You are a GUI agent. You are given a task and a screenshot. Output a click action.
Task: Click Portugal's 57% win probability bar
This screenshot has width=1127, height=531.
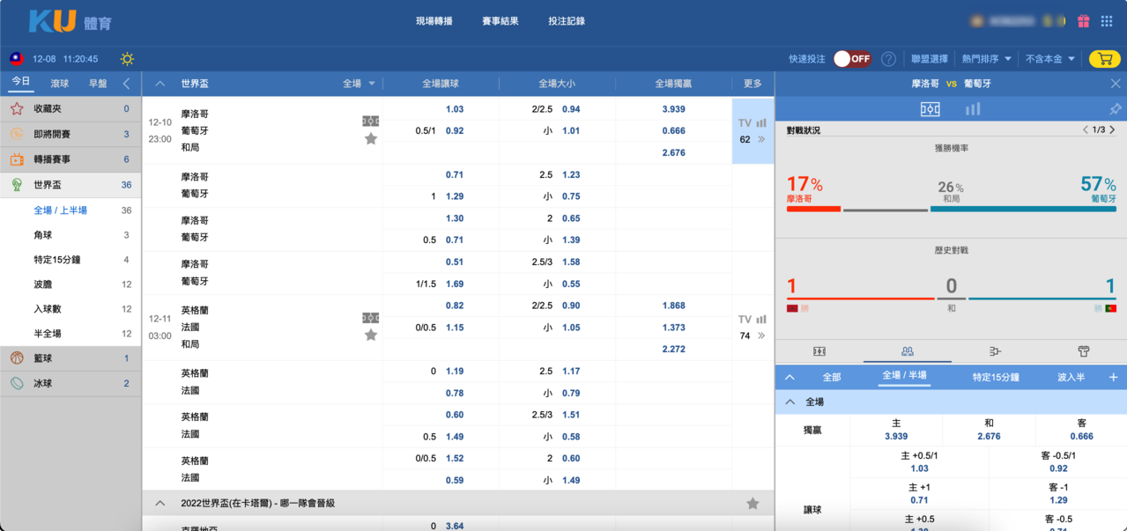[x=1023, y=210]
